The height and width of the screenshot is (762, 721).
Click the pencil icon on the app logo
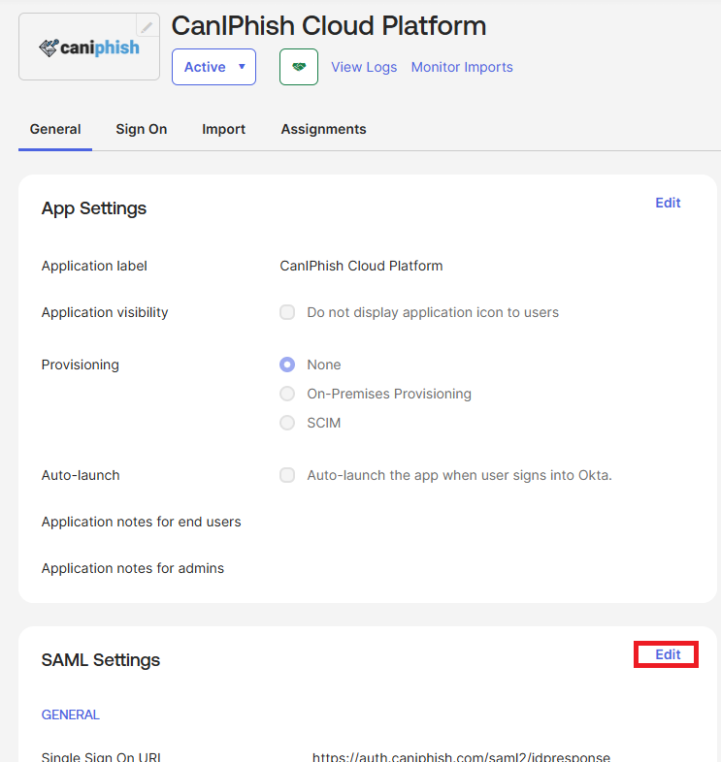click(147, 27)
